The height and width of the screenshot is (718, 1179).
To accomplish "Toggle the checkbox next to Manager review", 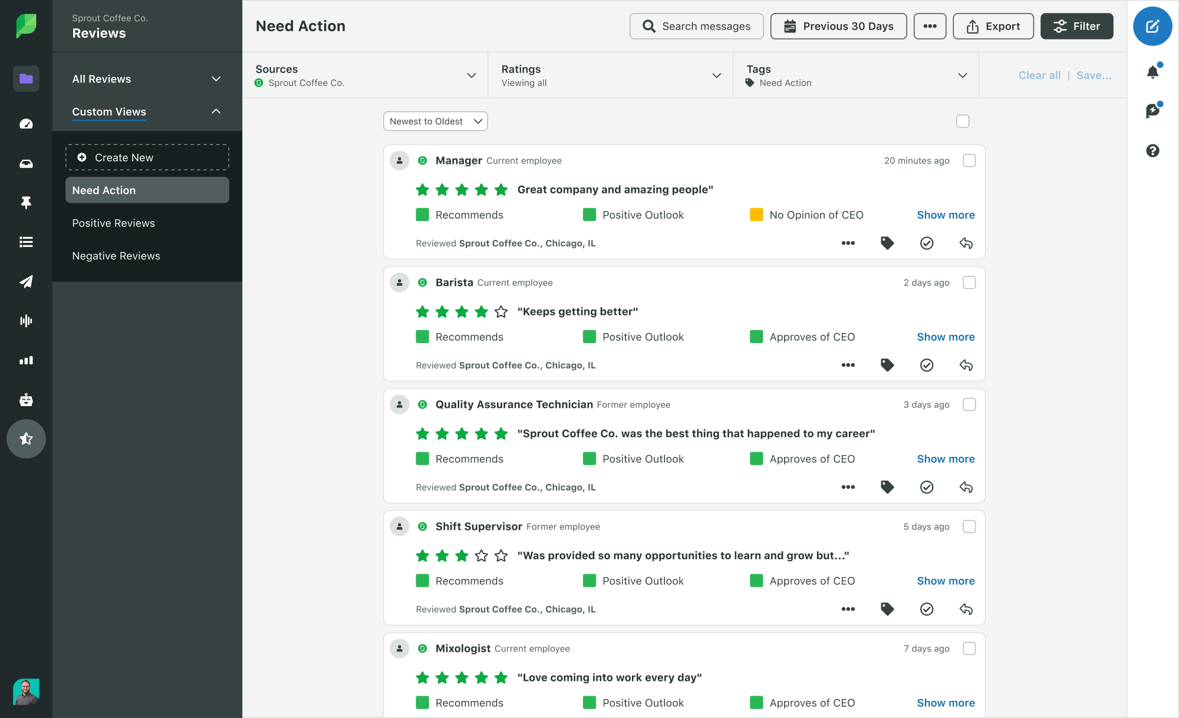I will (x=969, y=160).
